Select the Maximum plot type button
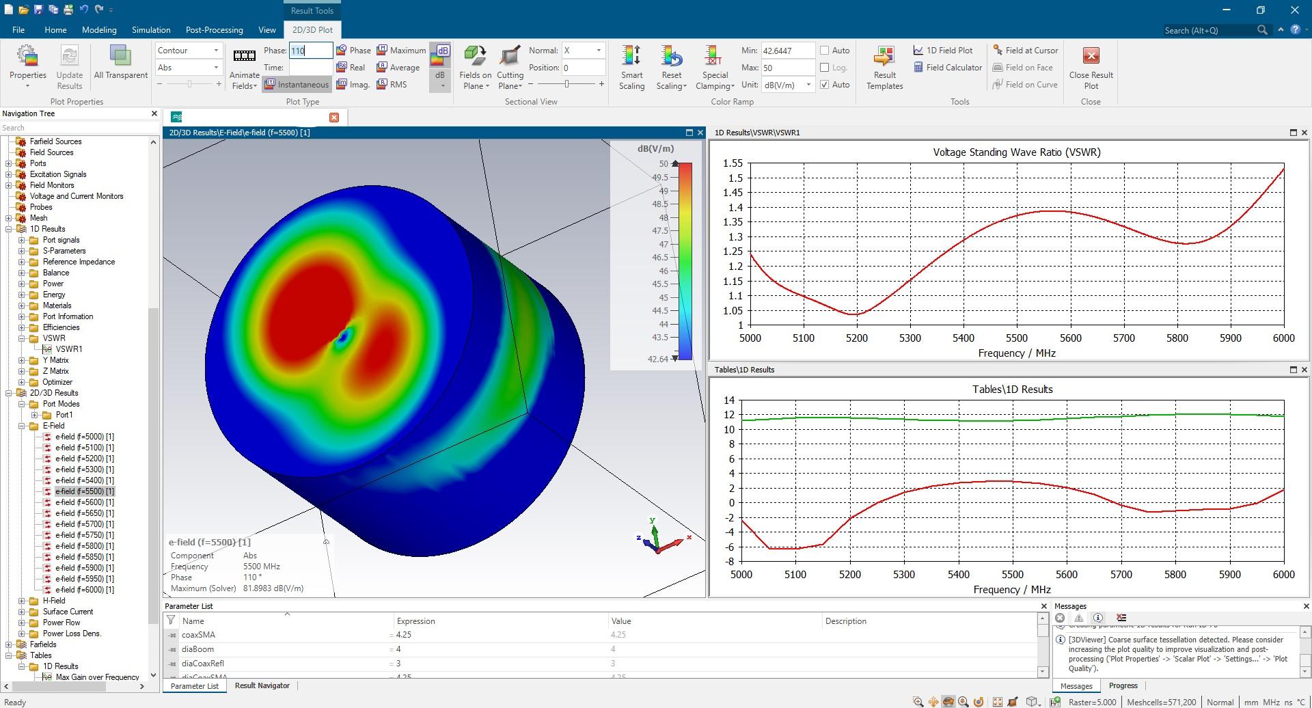The height and width of the screenshot is (708, 1312). pyautogui.click(x=400, y=51)
